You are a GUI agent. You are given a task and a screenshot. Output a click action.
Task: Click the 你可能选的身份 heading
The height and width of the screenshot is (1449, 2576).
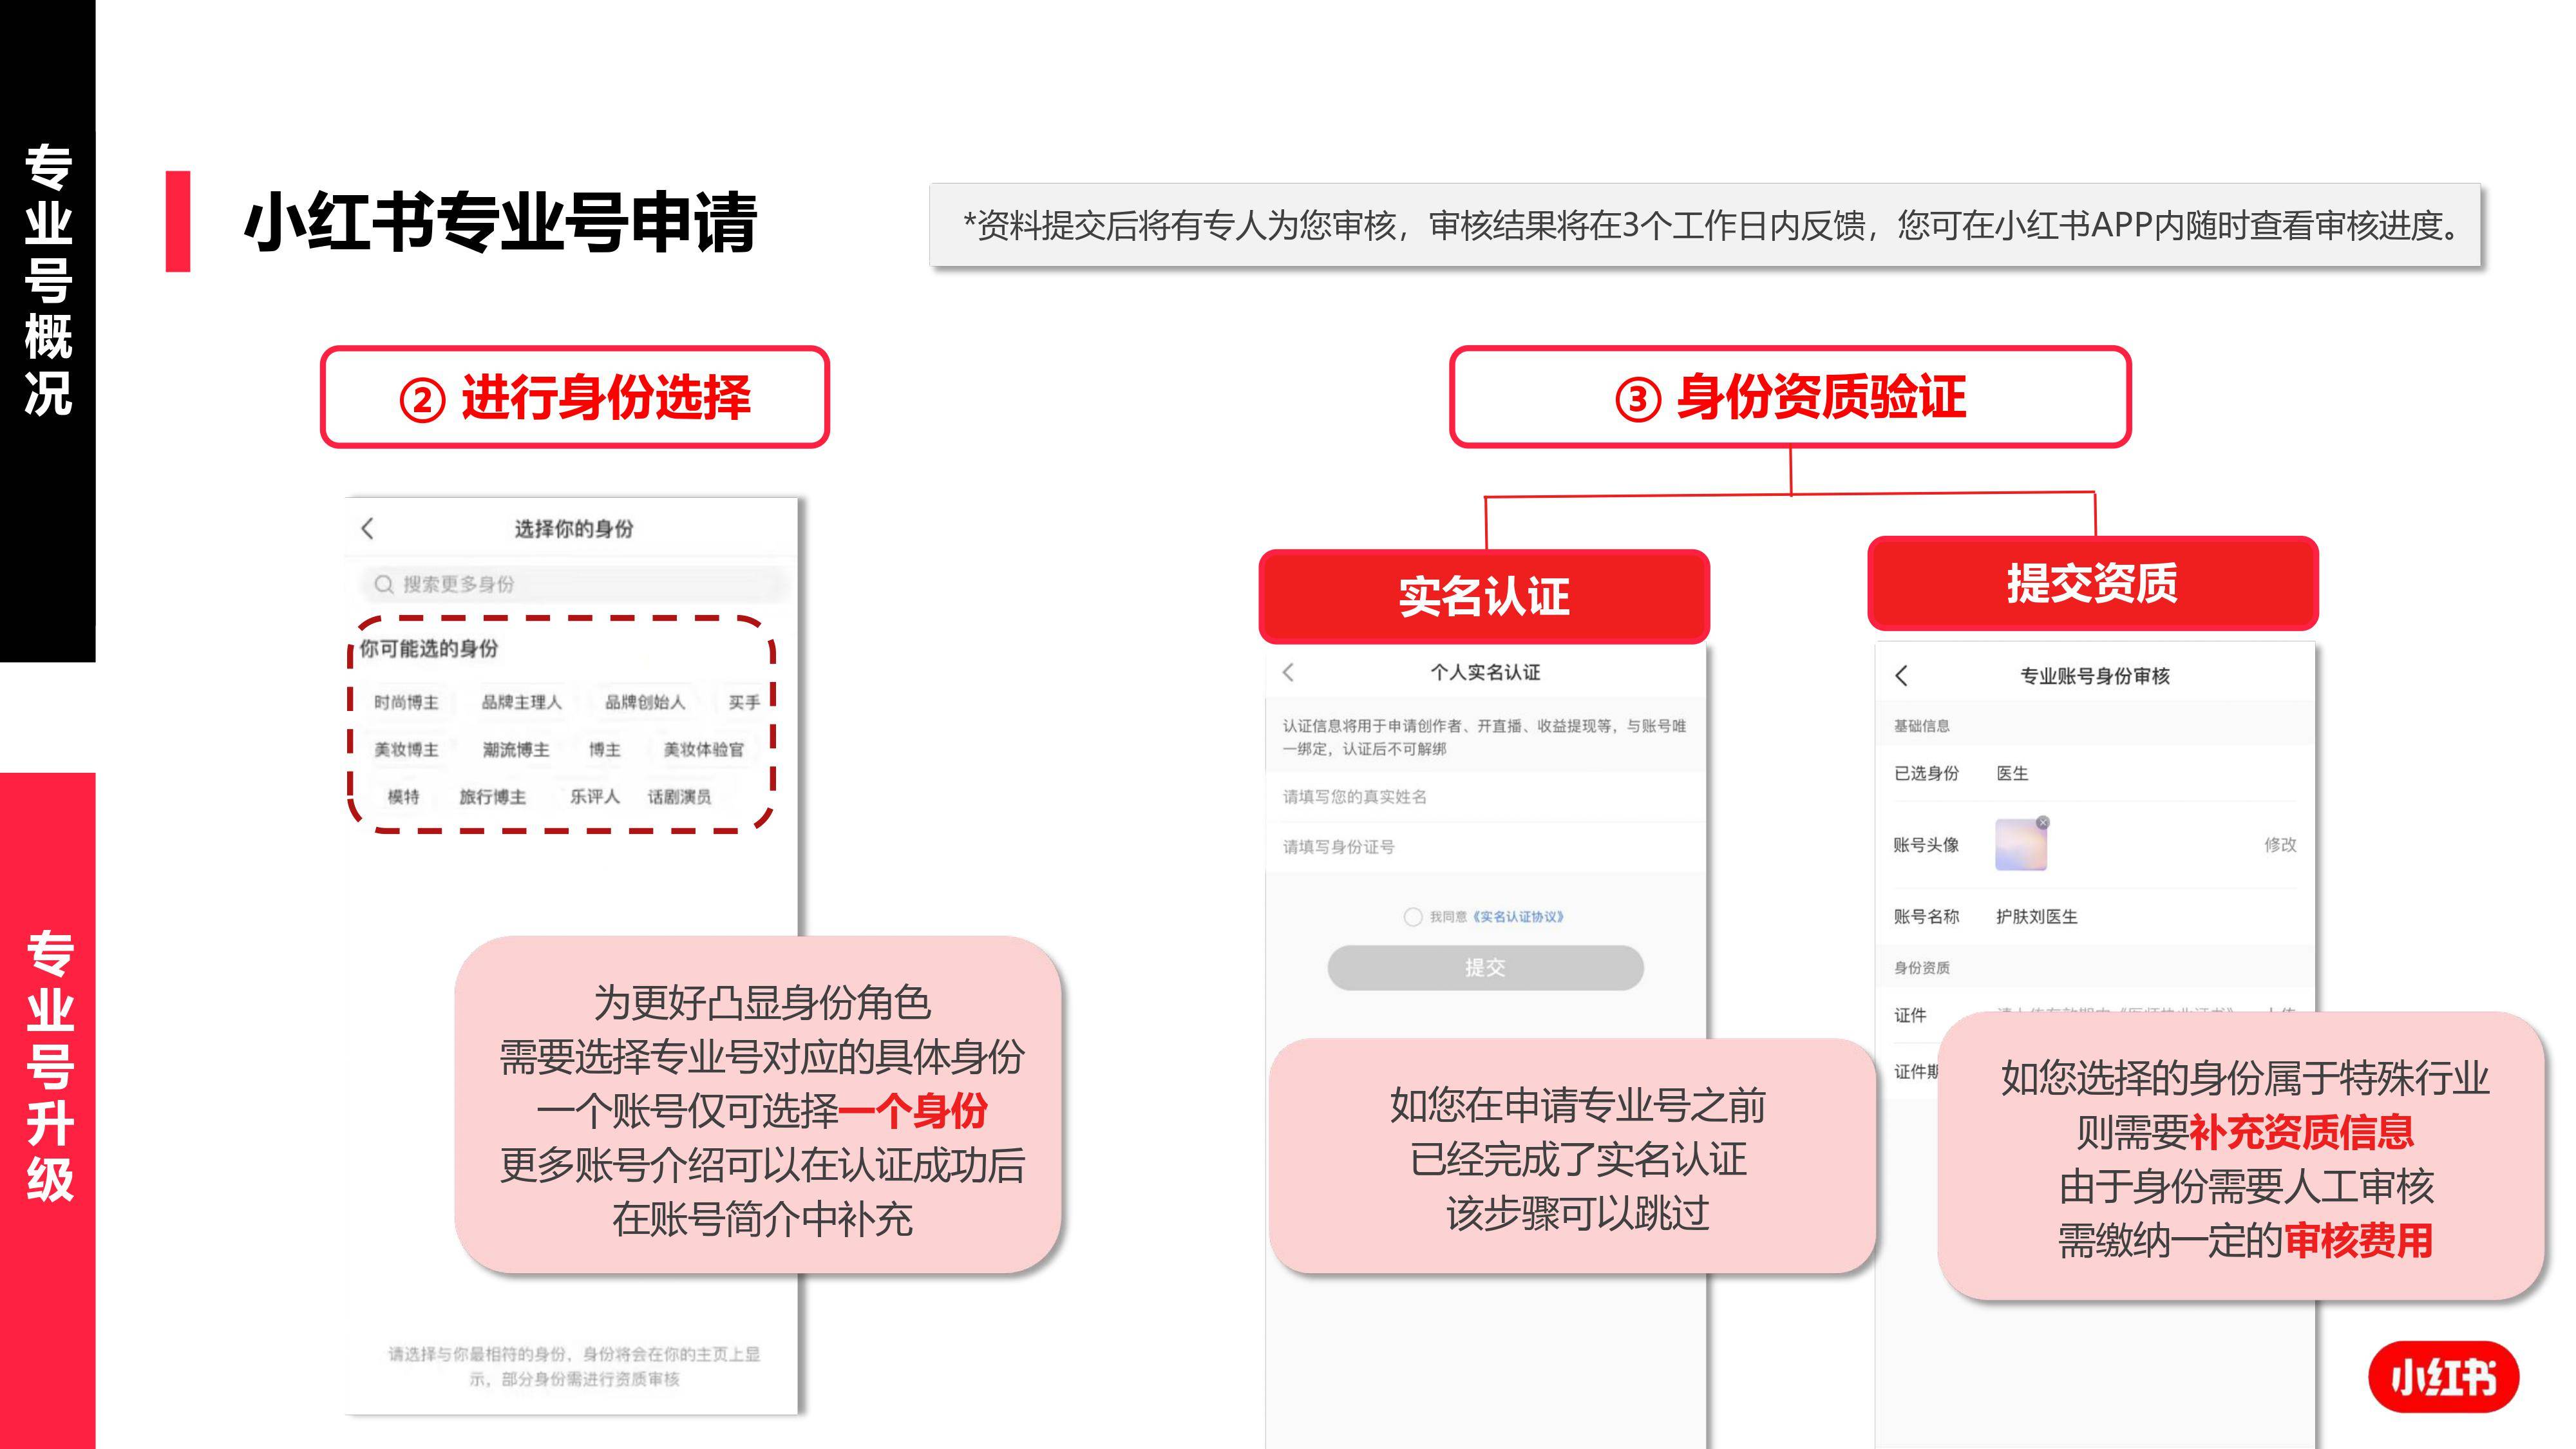tap(428, 648)
